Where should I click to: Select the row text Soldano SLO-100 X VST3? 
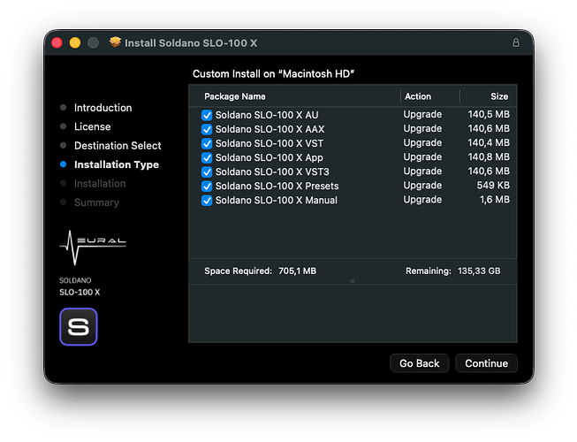[272, 171]
